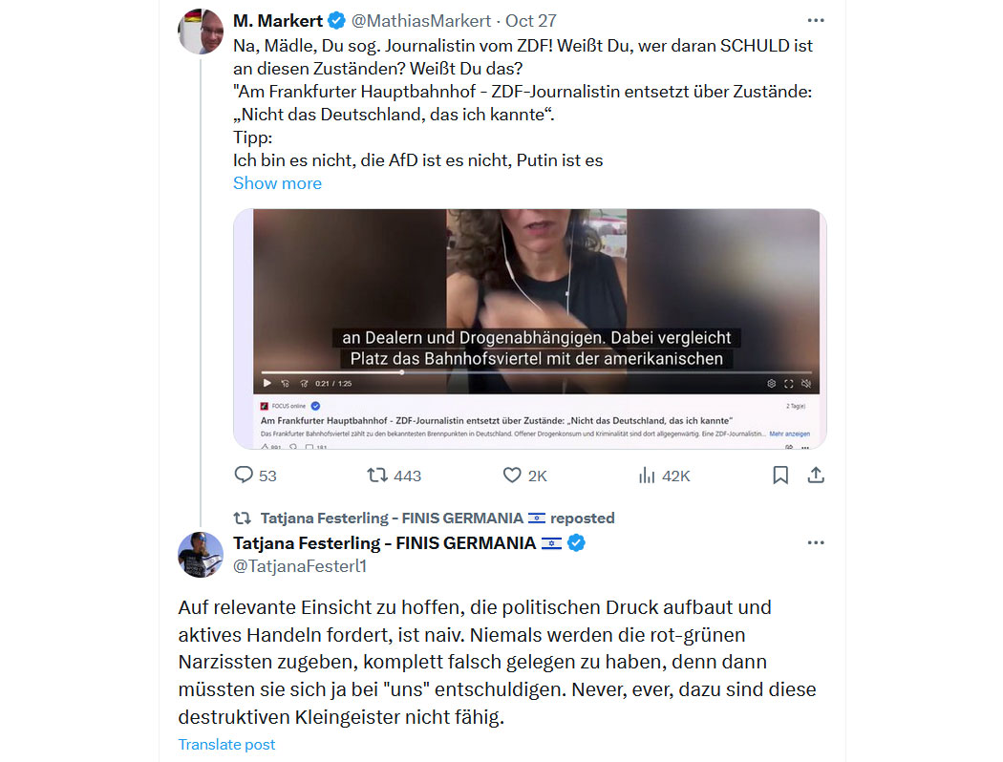Open the Oct 27 post timestamp

(x=531, y=21)
